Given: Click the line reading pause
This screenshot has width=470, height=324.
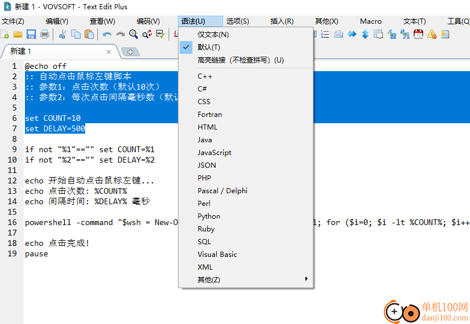Looking at the screenshot, I should pos(37,253).
